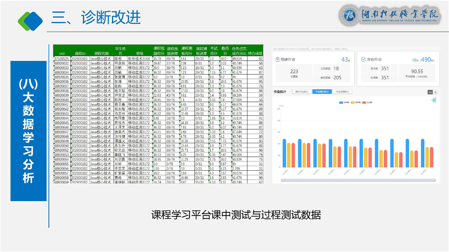
Task: Click the 综合成绩 column header
Action: [x=256, y=54]
